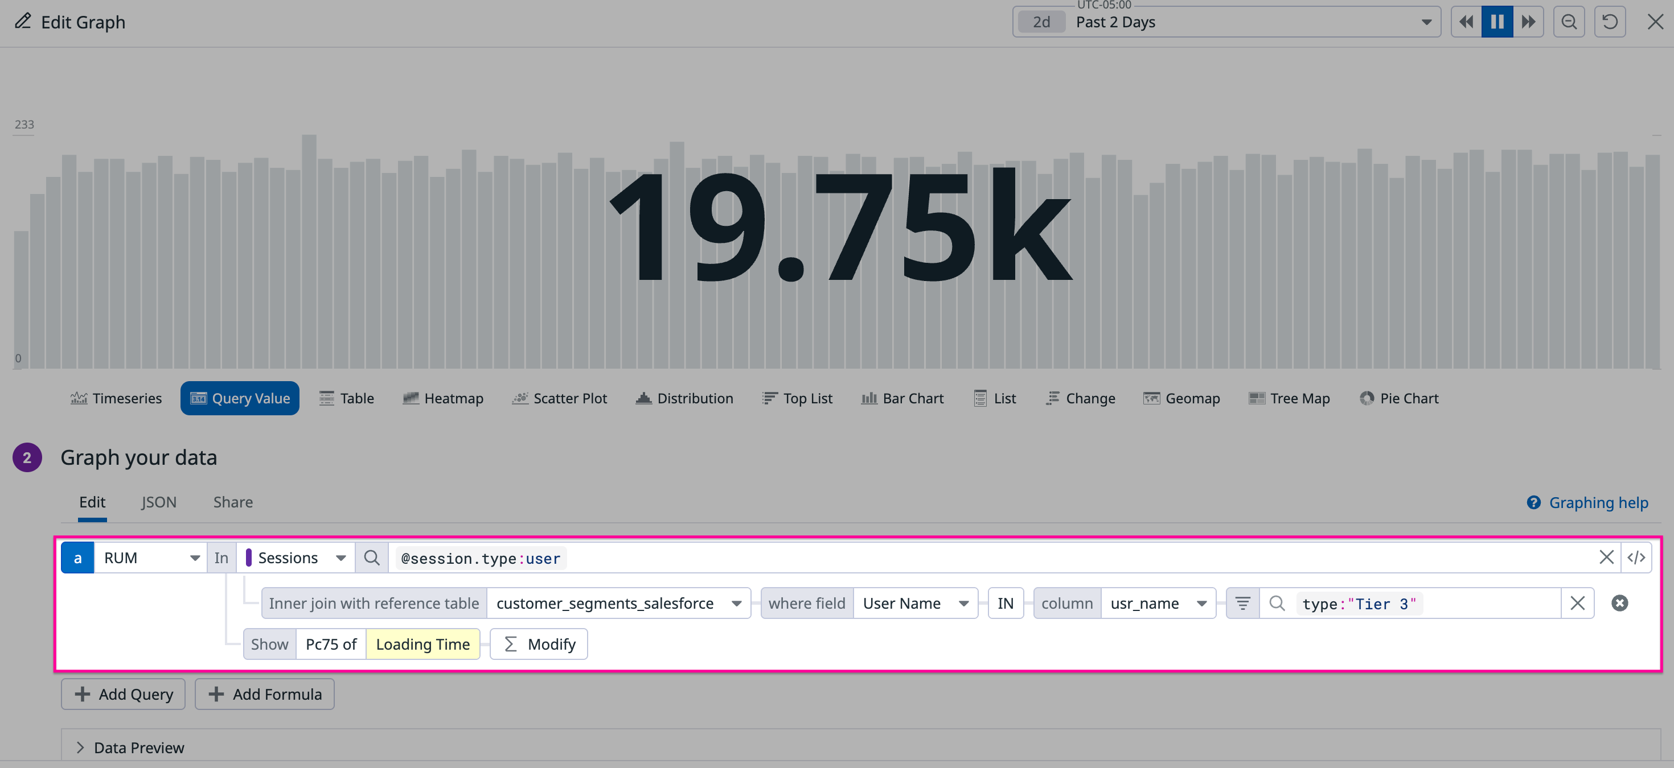The height and width of the screenshot is (768, 1674).
Task: Open the code editor view for query a
Action: tap(1636, 556)
